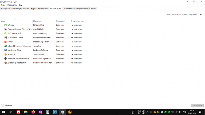
Task: Open Calculator from the taskbar
Action: pyautogui.click(x=48, y=112)
